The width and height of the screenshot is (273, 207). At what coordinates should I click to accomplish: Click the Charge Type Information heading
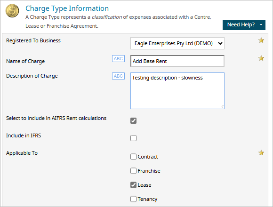pyautogui.click(x=67, y=8)
